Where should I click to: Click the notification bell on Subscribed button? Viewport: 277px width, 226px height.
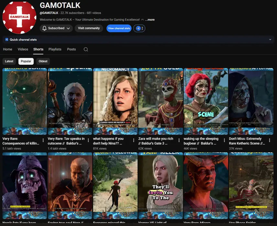[x=45, y=28]
